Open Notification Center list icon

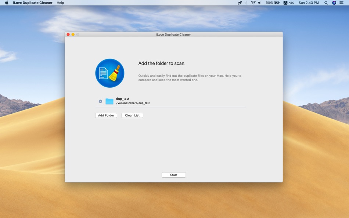tap(341, 3)
